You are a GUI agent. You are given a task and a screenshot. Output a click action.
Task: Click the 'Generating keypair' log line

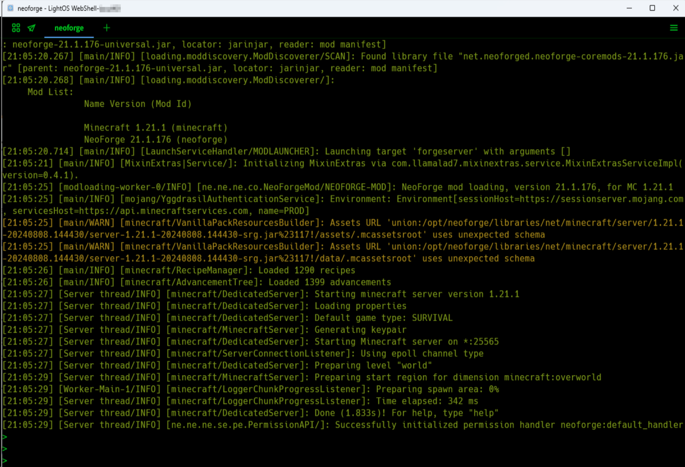click(x=205, y=330)
